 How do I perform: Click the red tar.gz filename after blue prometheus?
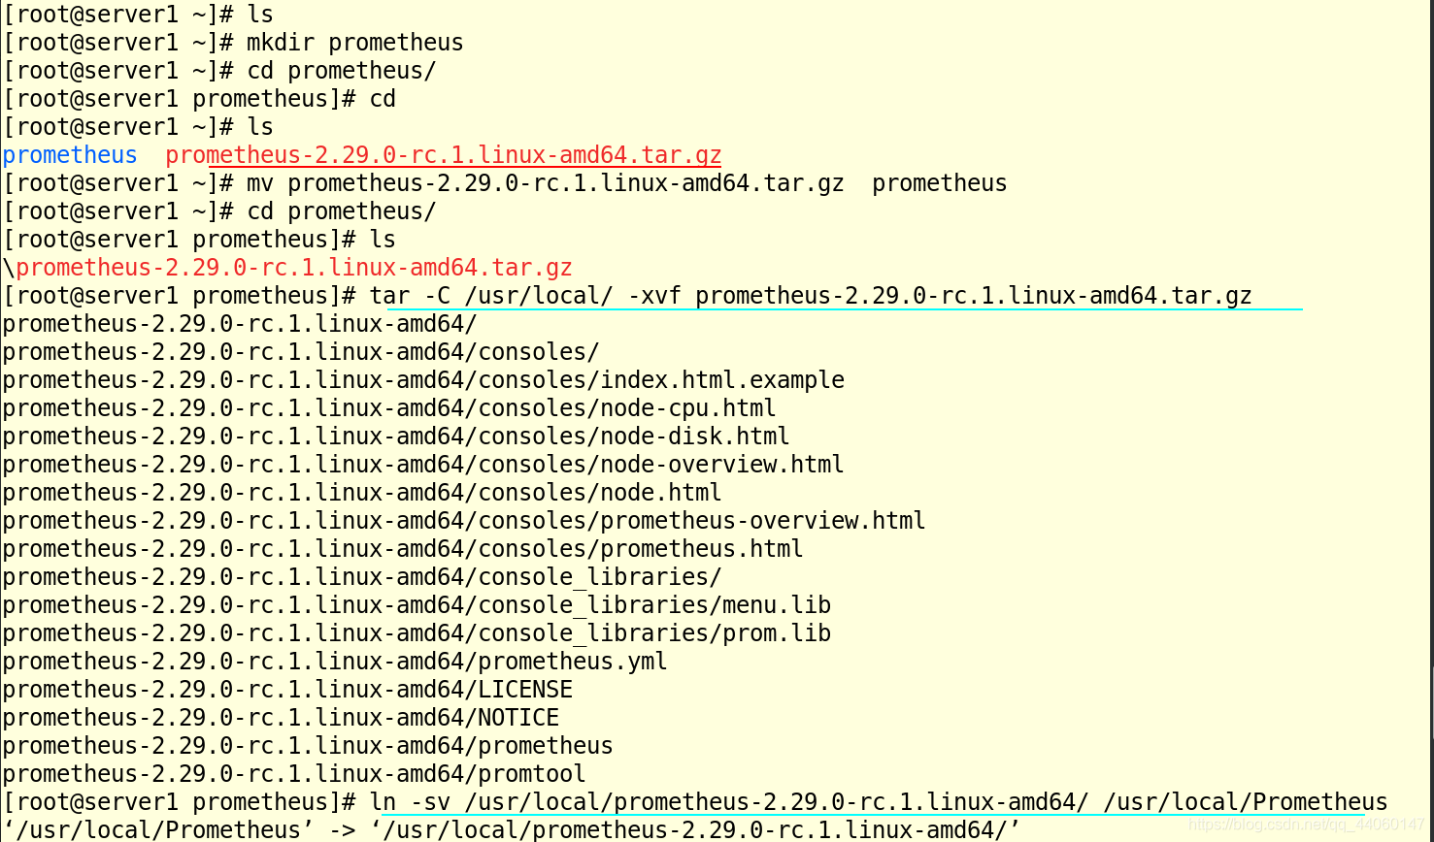click(x=444, y=155)
